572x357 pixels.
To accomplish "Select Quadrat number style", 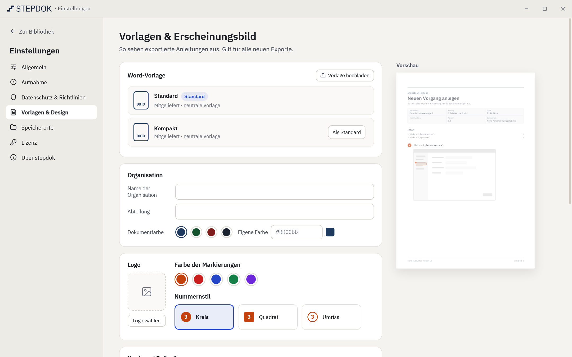I will (268, 317).
